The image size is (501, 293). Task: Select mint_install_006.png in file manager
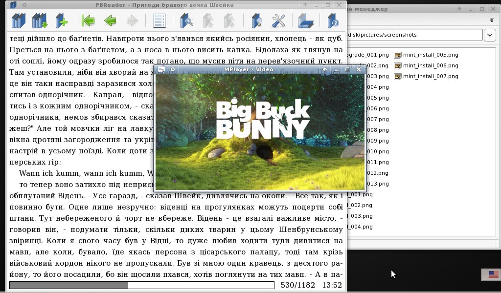pos(431,65)
